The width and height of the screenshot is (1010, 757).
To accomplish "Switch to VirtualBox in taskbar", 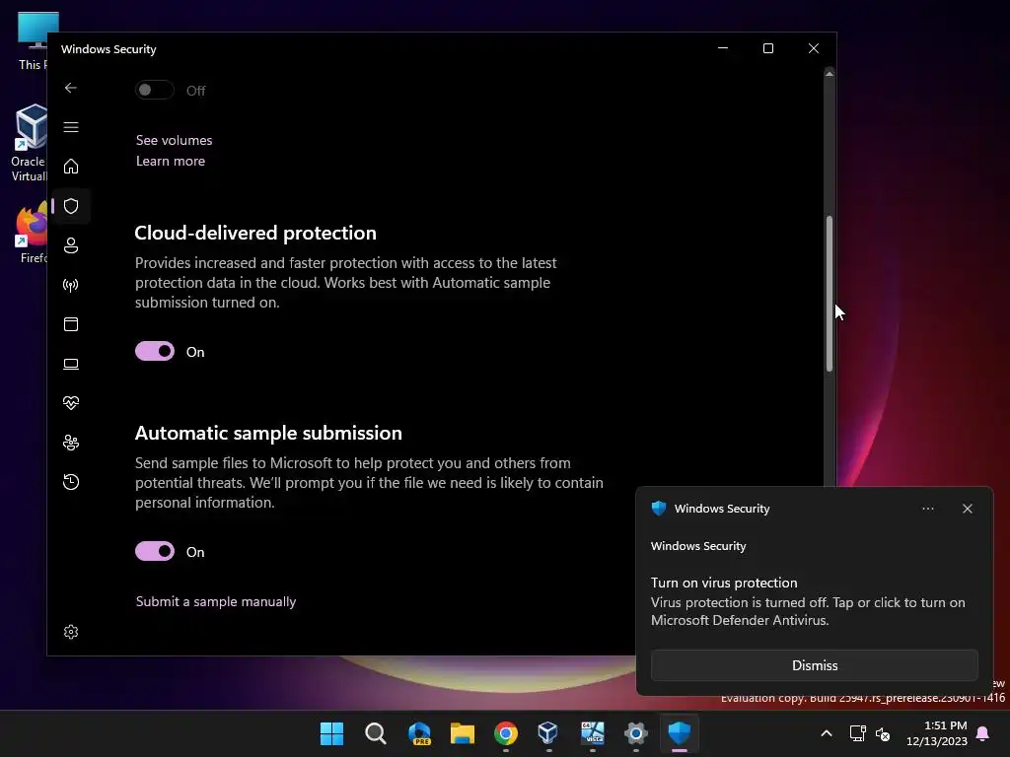I will [548, 733].
